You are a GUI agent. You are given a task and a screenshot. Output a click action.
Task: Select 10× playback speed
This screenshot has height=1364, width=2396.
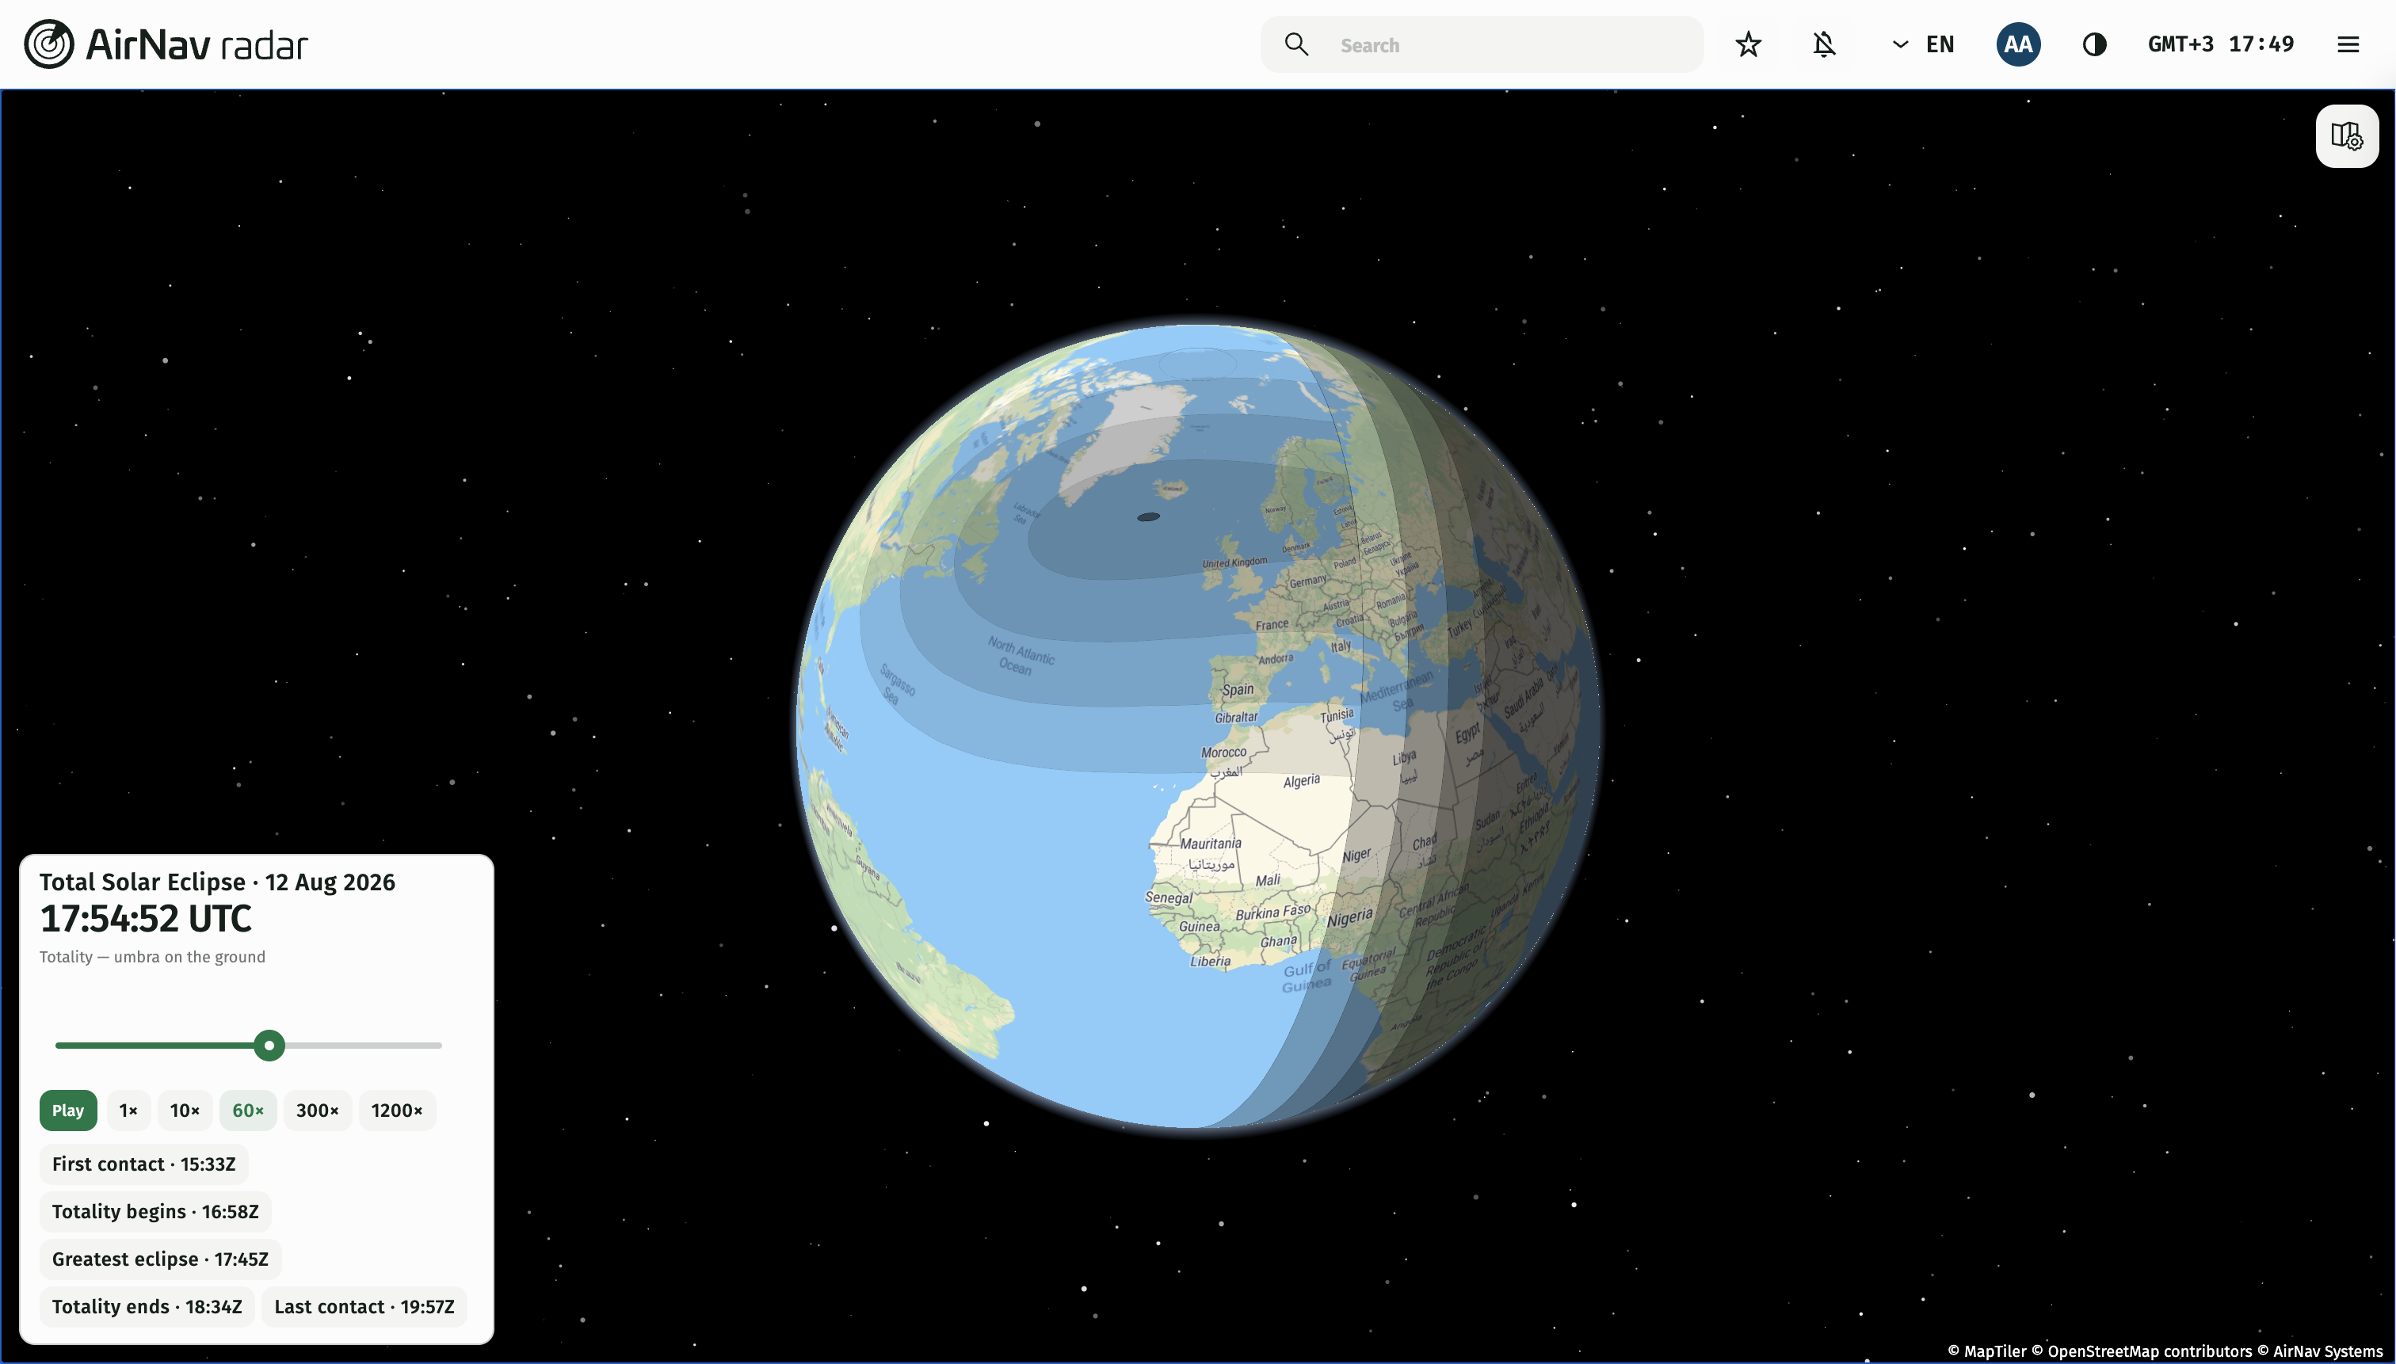pyautogui.click(x=185, y=1110)
